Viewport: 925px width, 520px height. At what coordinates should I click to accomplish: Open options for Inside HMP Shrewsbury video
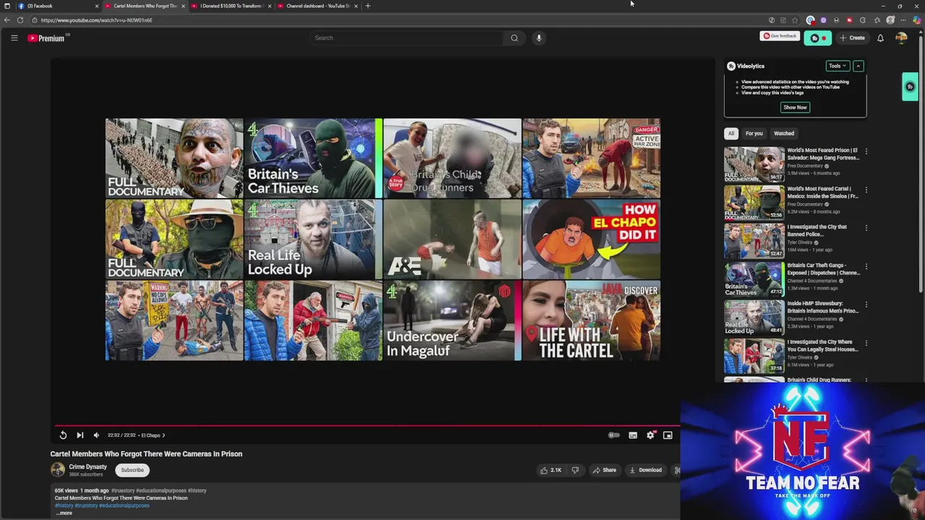click(866, 305)
